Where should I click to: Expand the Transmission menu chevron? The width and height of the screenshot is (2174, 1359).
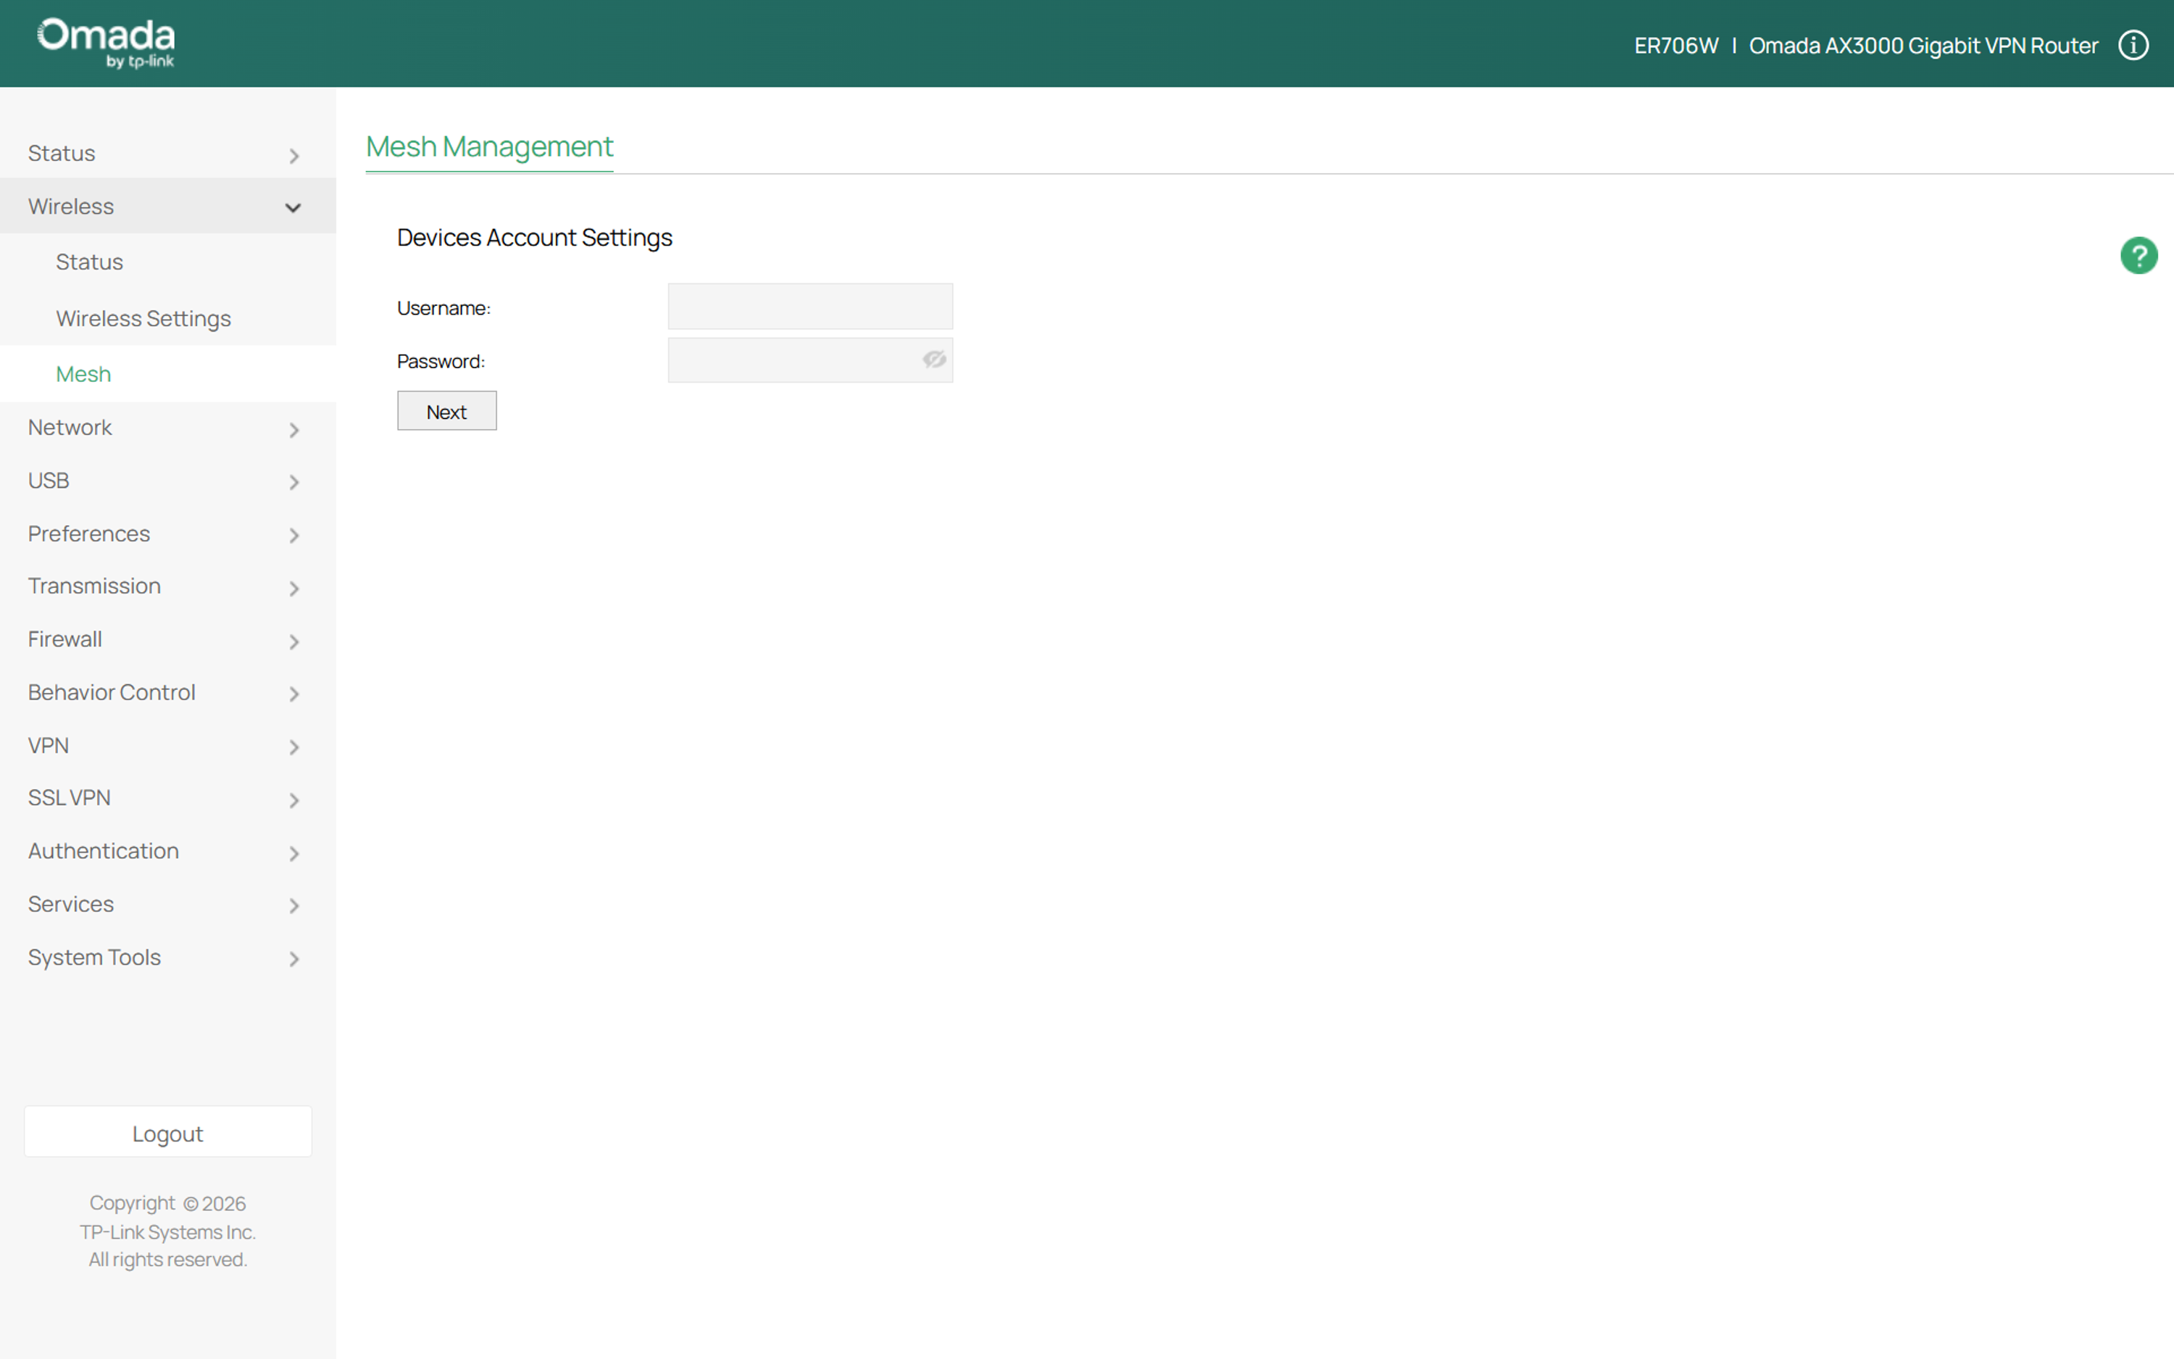point(293,589)
